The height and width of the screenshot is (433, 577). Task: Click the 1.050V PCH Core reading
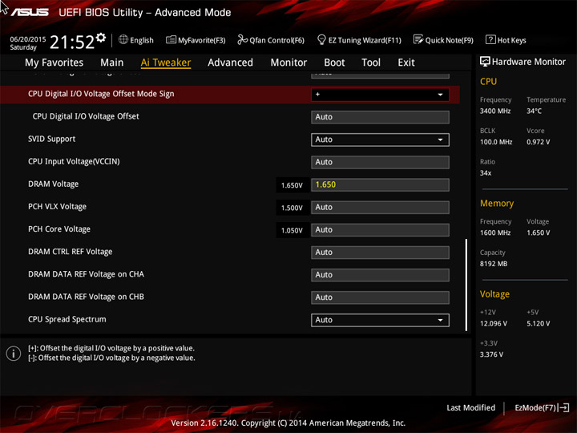pos(292,230)
